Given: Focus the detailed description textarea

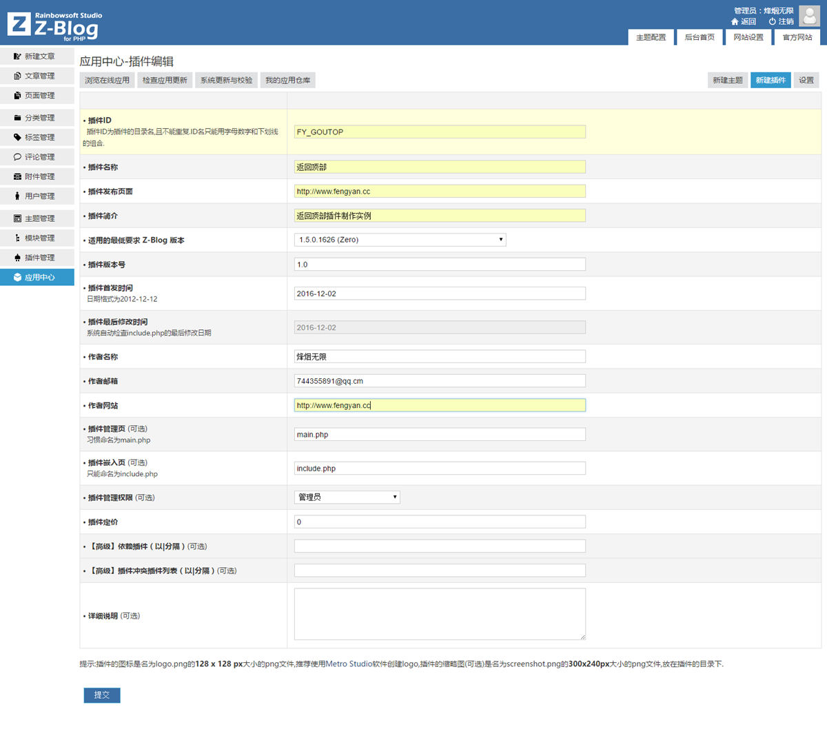Looking at the screenshot, I should coord(440,614).
